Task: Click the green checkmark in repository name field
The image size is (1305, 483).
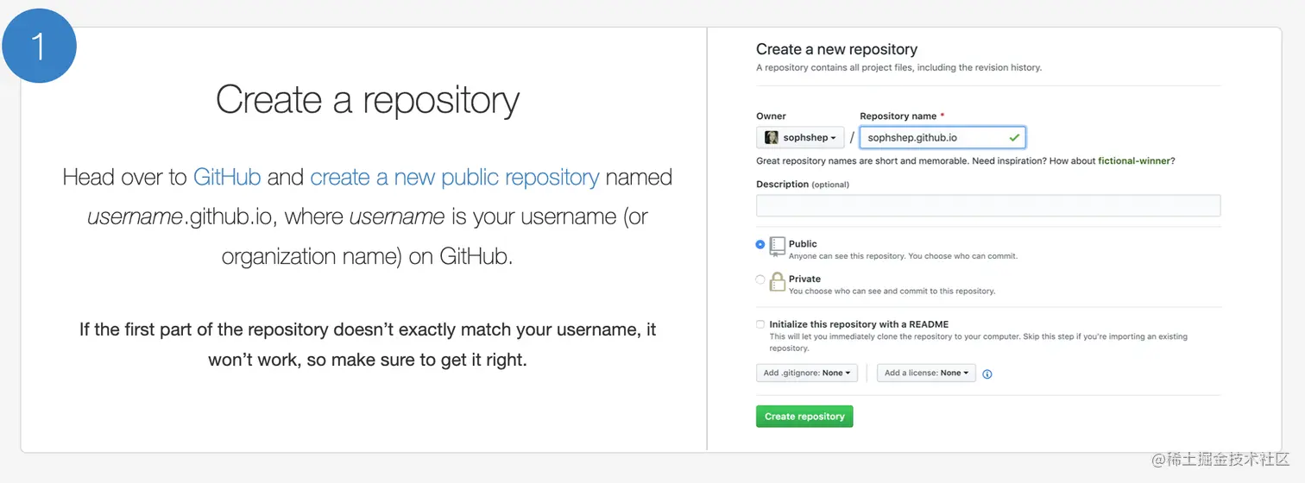Action: pyautogui.click(x=1014, y=137)
